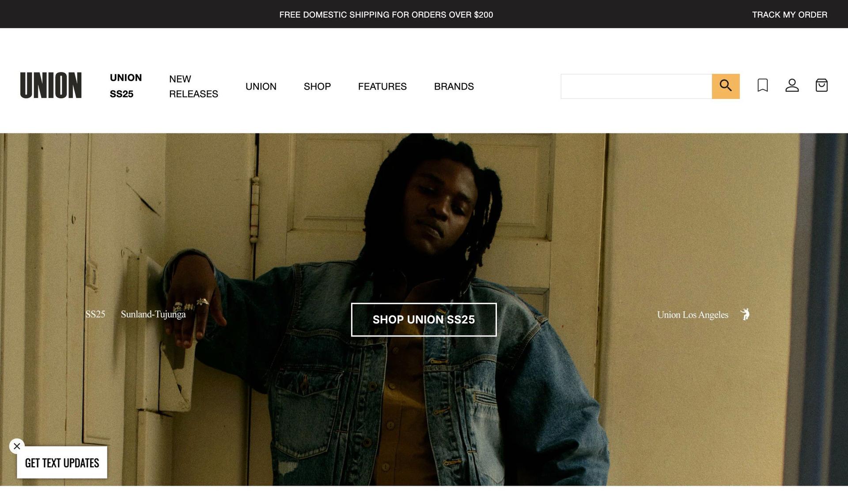
Task: Expand the SHOP navigation menu
Action: (317, 87)
